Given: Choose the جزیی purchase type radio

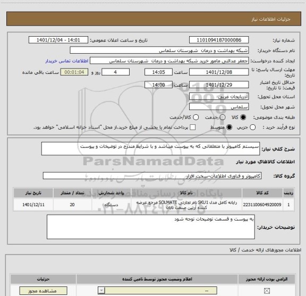Looking at the screenshot, I should (x=253, y=128).
